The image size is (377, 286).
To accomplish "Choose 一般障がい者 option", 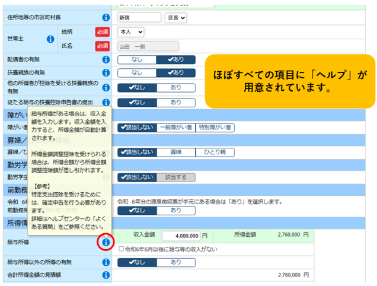I will (176, 128).
